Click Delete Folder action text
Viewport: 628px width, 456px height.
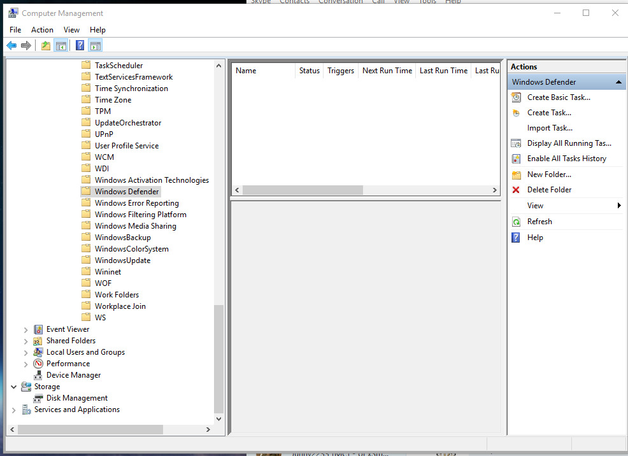(x=549, y=190)
